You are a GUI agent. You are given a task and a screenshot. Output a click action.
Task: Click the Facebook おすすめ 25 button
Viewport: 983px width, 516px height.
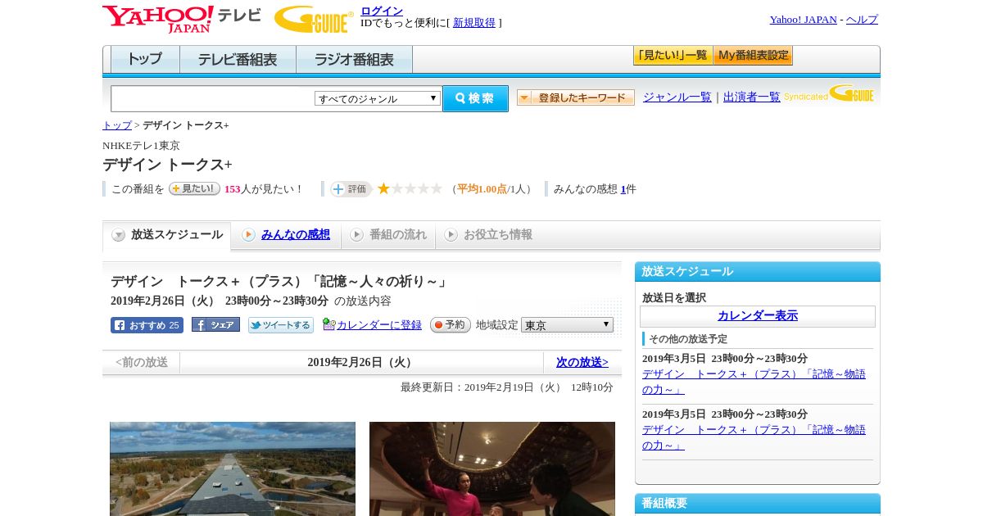147,325
